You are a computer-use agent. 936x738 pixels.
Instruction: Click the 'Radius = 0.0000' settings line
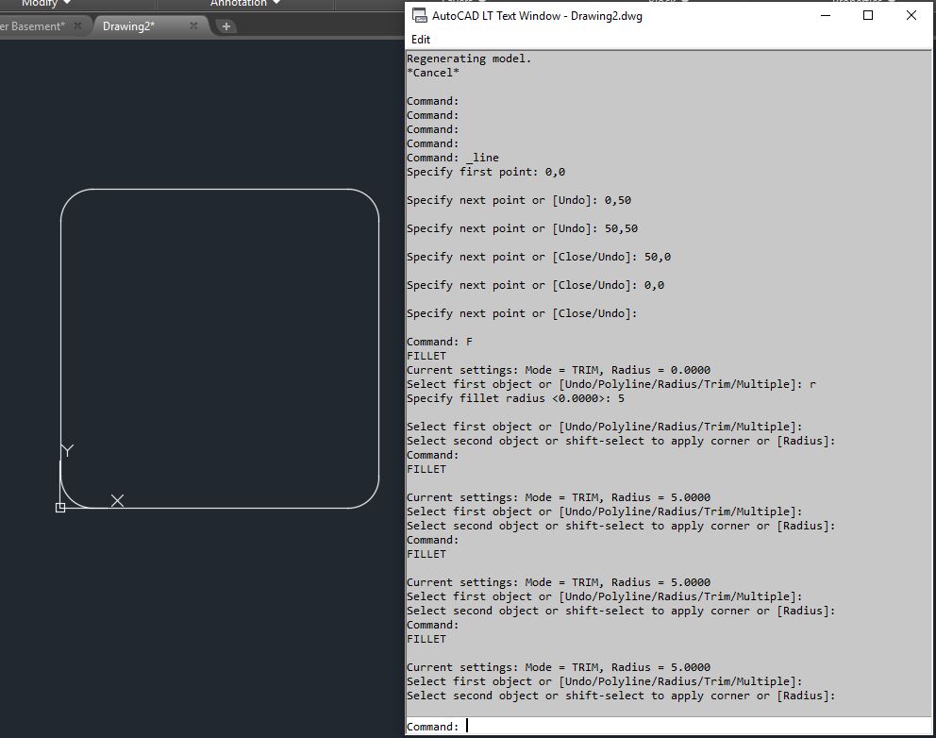coord(559,370)
